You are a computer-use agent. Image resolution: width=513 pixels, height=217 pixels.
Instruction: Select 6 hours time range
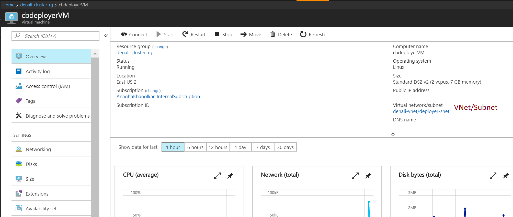(195, 147)
